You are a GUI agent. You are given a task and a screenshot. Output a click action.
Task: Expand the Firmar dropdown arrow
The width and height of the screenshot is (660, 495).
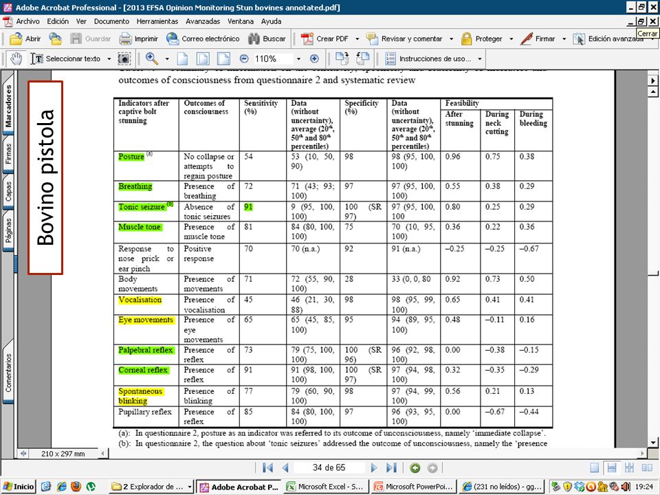[564, 38]
